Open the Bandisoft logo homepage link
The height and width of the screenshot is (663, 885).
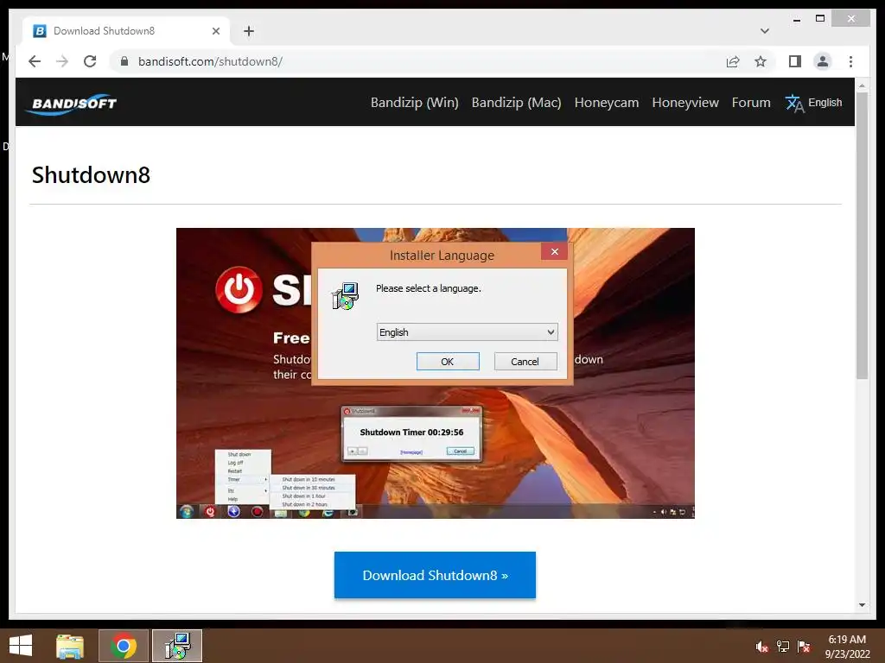pyautogui.click(x=73, y=104)
